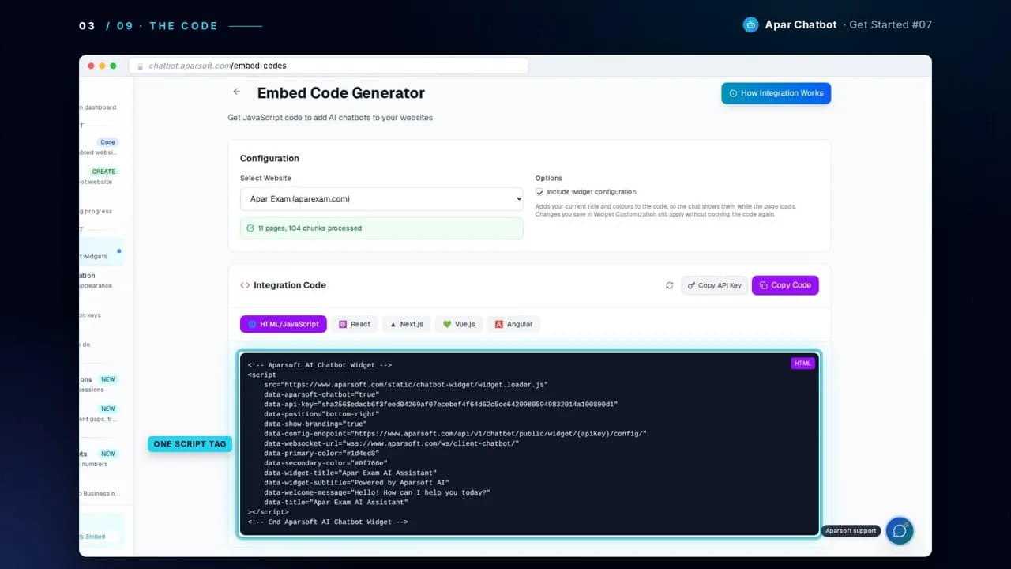The height and width of the screenshot is (569, 1011).
Task: Click the widget.loader.js src line
Action: click(x=406, y=385)
